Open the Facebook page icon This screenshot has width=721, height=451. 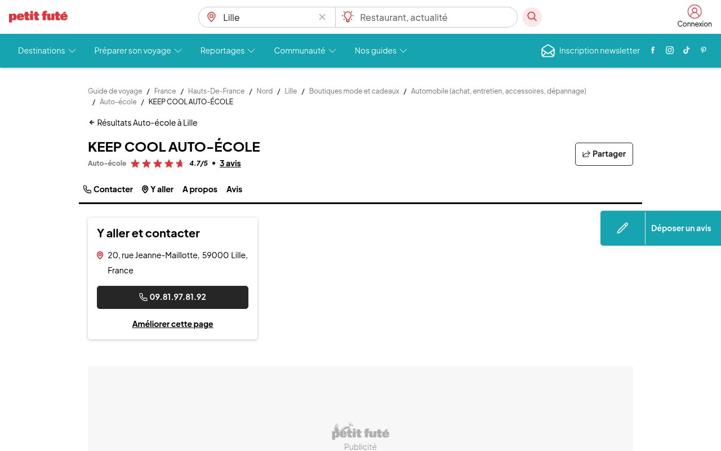[653, 50]
